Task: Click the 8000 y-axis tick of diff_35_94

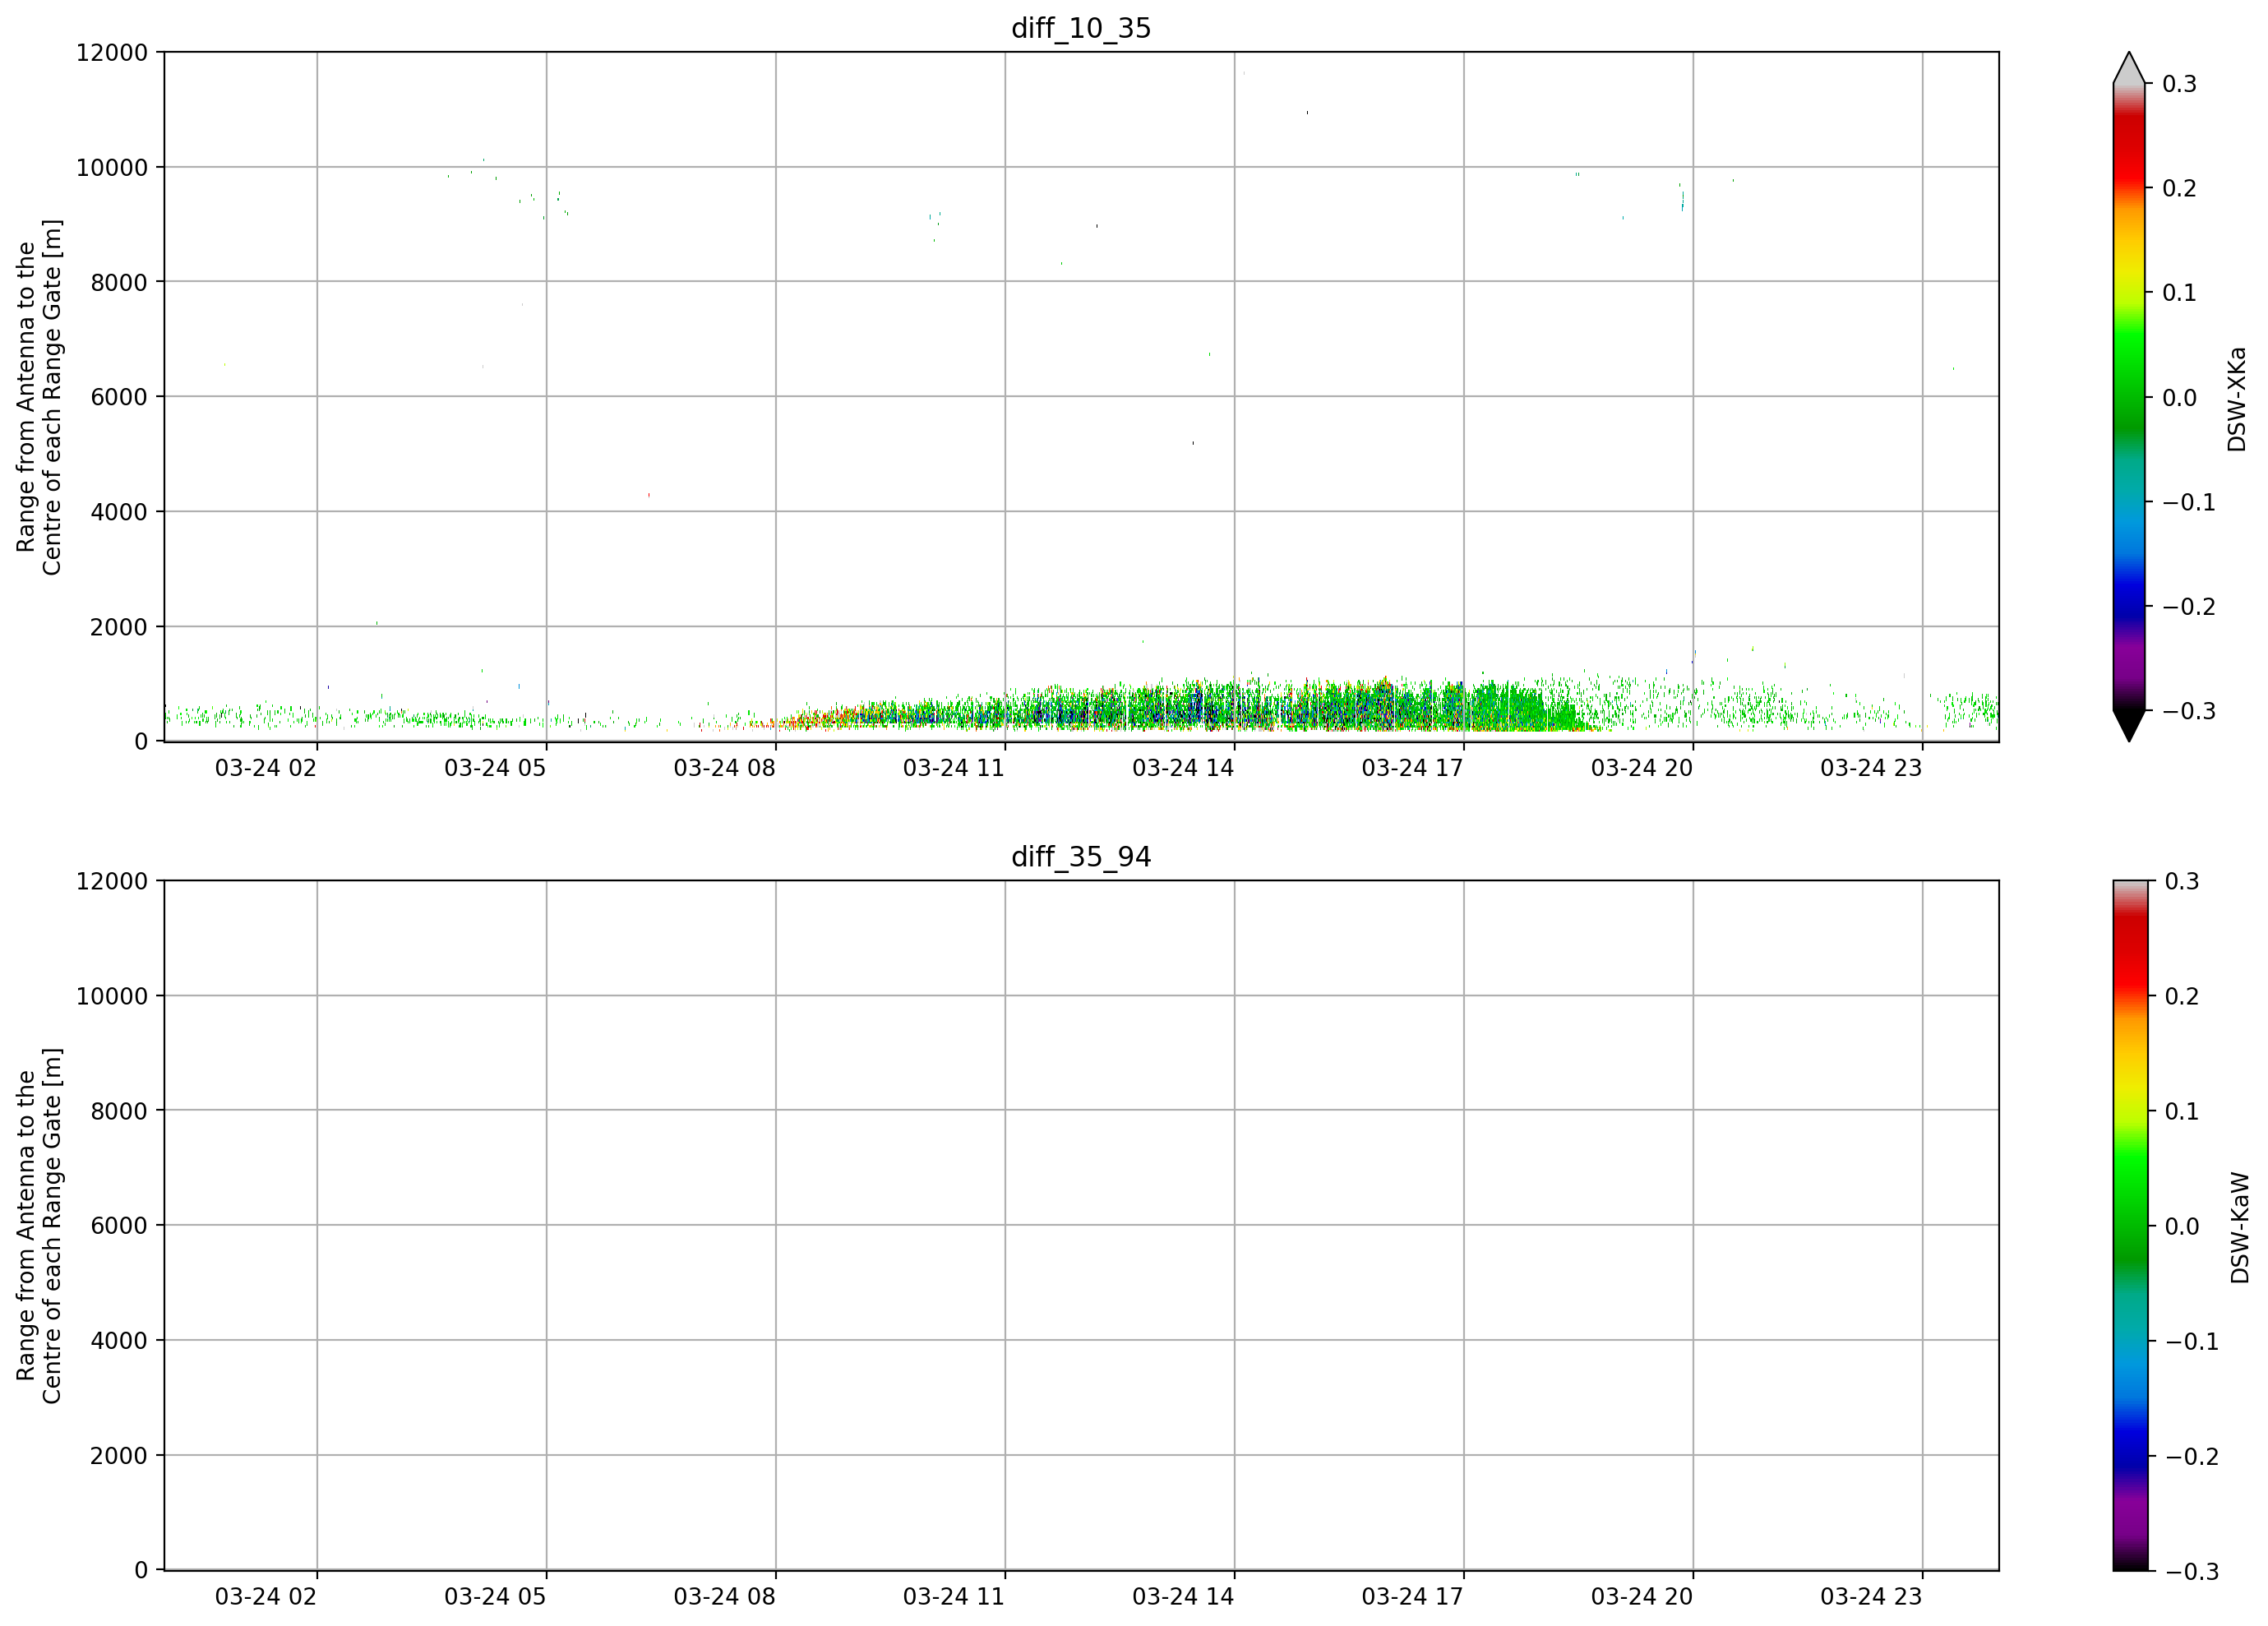Action: click(119, 1111)
